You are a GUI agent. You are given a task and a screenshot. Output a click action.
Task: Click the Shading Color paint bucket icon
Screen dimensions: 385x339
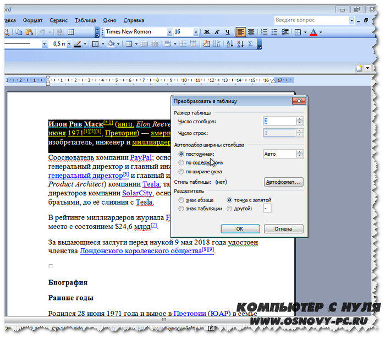pyautogui.click(x=111, y=44)
